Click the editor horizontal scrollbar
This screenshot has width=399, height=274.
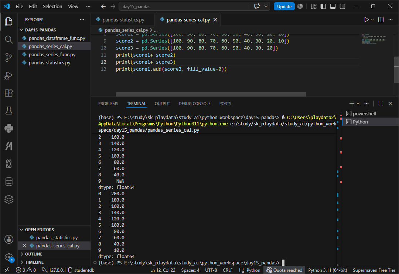211,94
